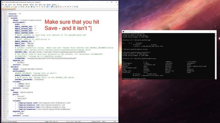Image resolution: width=220 pixels, height=123 pixels.
Task: Click the Redo toolbar icon
Action: [x=29, y=6]
